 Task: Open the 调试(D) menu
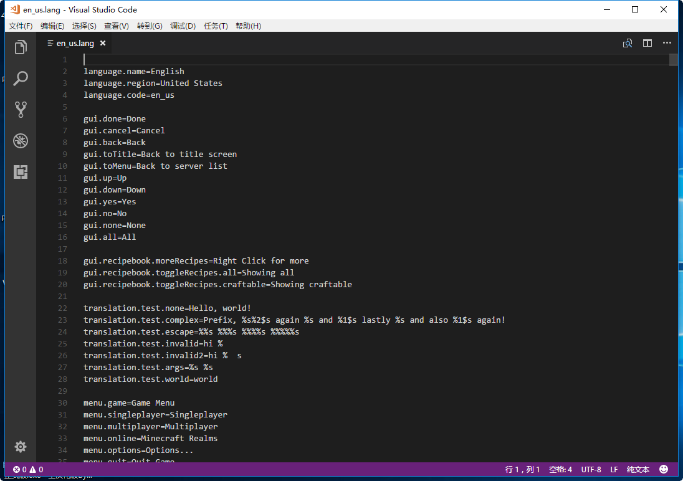pyautogui.click(x=183, y=26)
